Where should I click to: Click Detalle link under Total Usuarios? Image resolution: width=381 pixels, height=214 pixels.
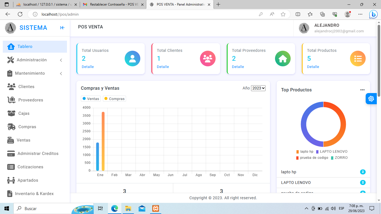point(88,67)
